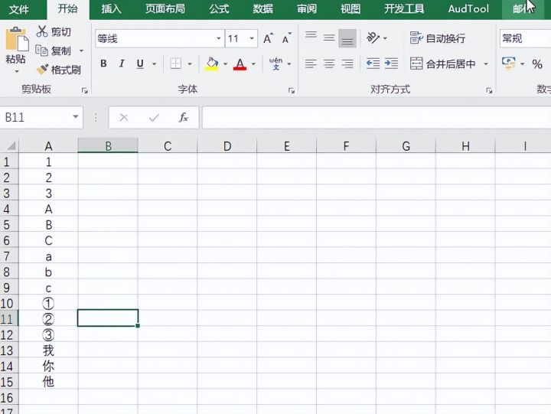The image size is (551, 414).
Task: Open underline style dropdown arrow
Action: tap(155, 64)
